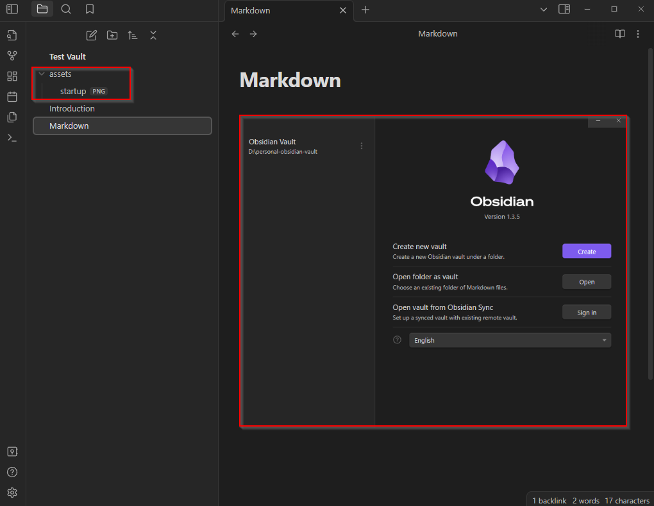Screen dimensions: 654x506
Task: Open the help icon in the ribbon
Action: point(12,472)
